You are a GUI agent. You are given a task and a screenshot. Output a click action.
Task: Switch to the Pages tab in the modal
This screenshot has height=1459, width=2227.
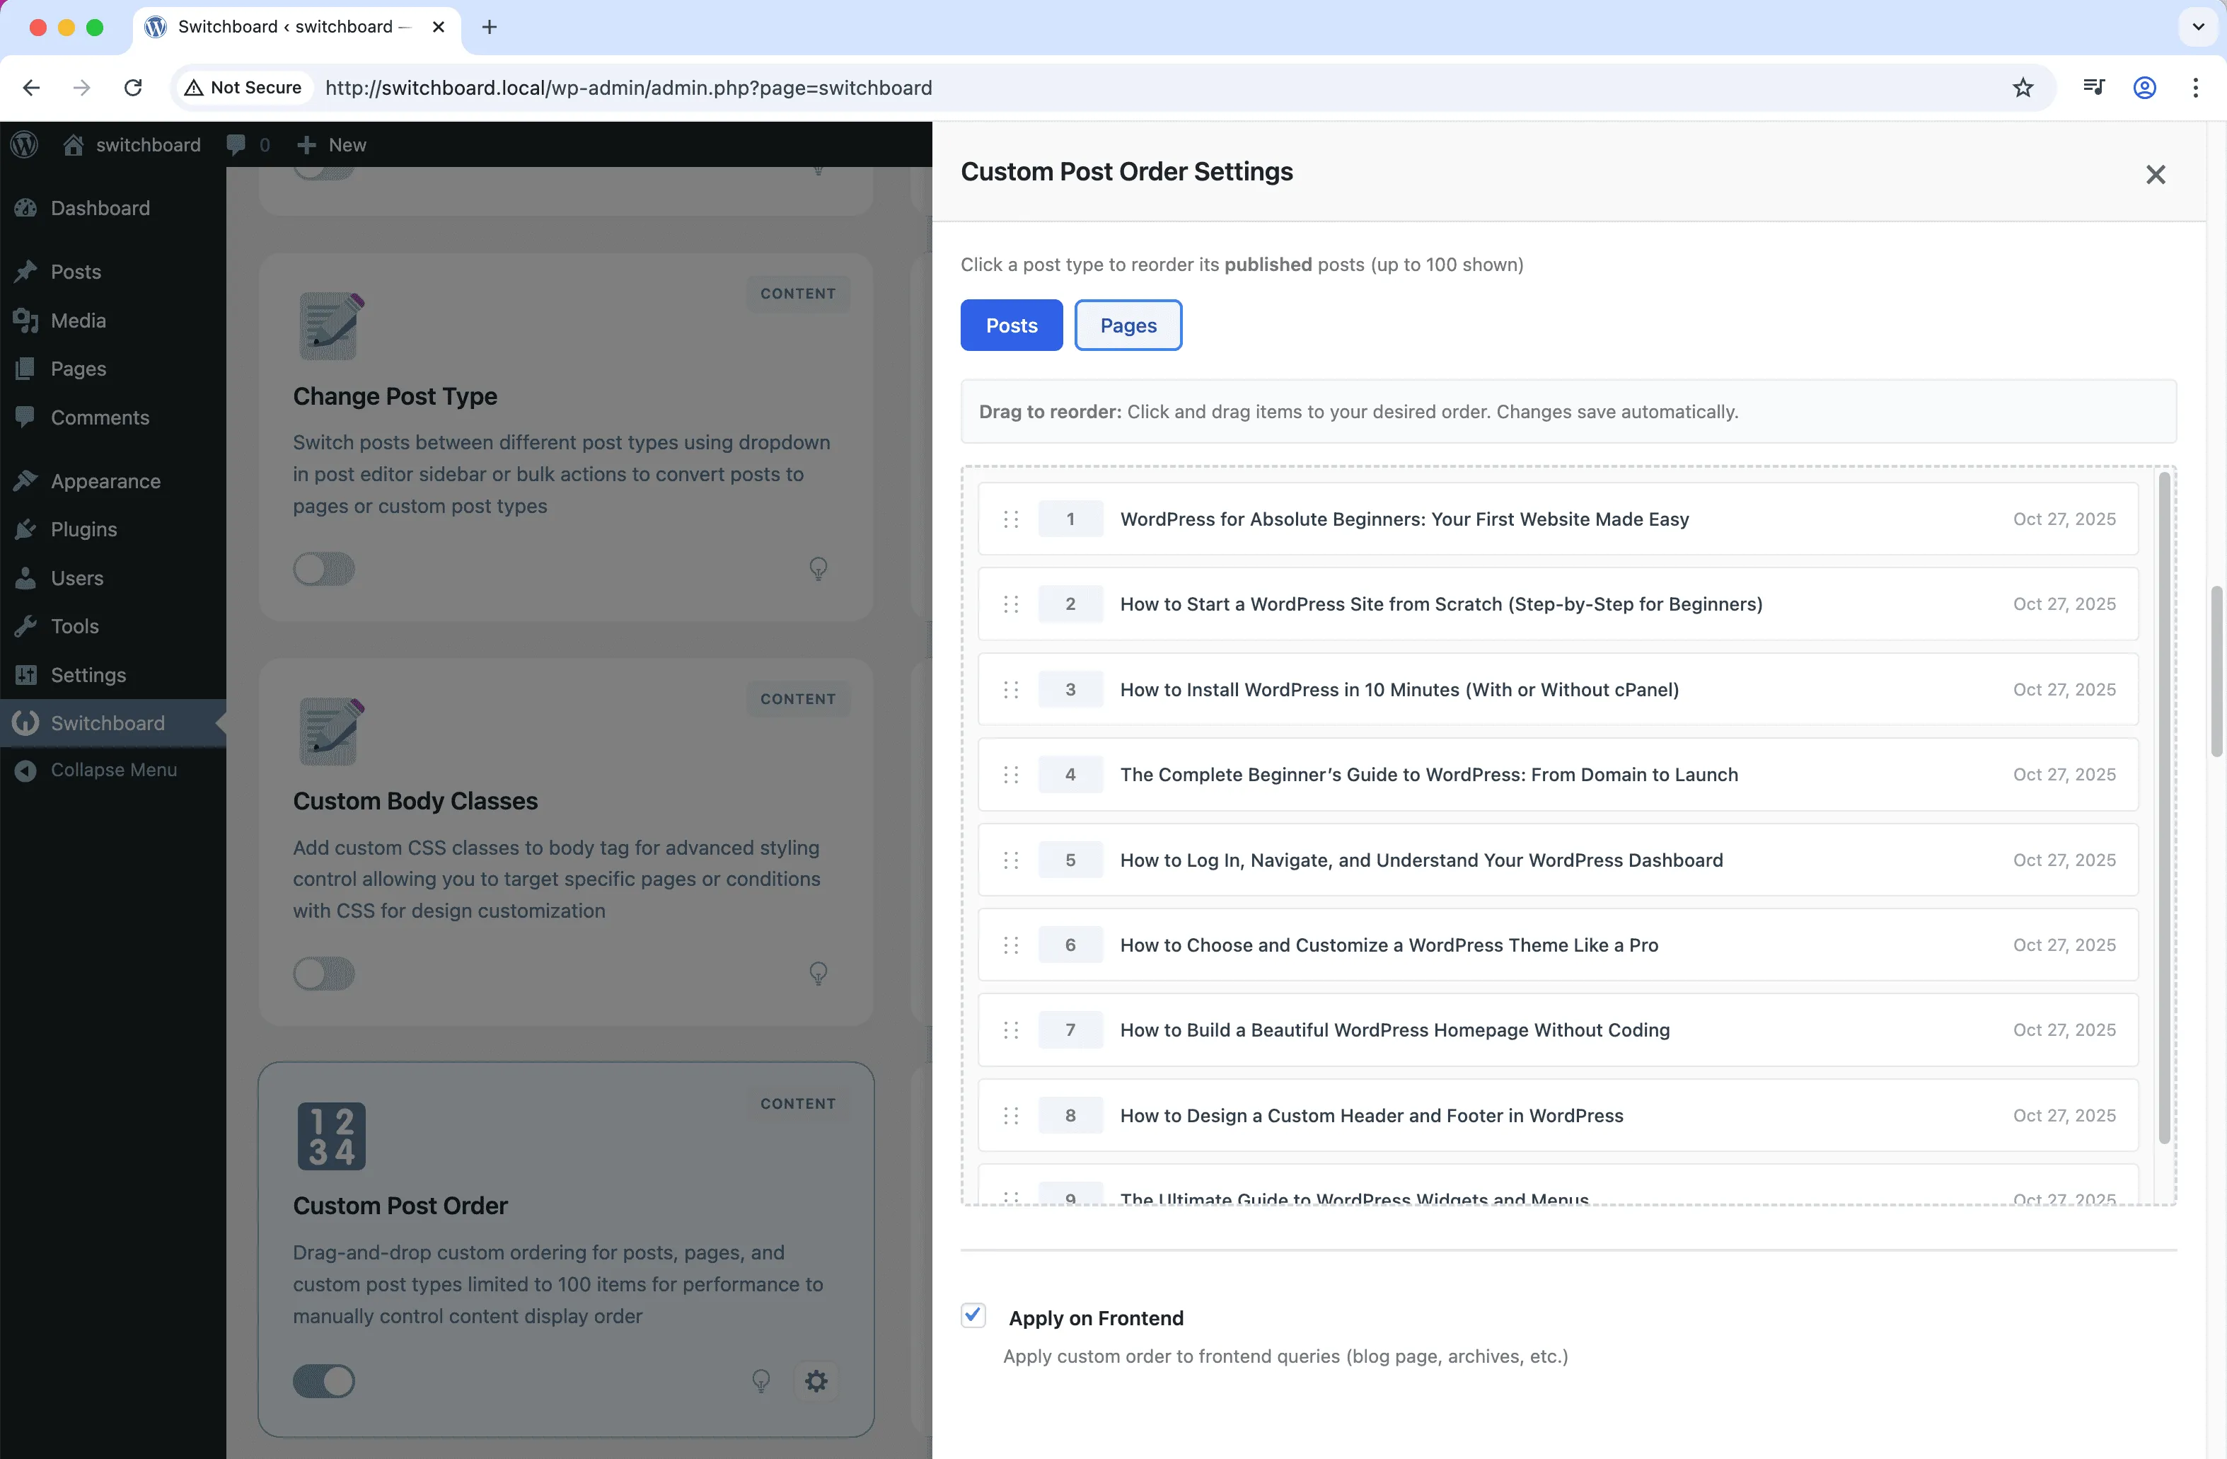click(1128, 325)
